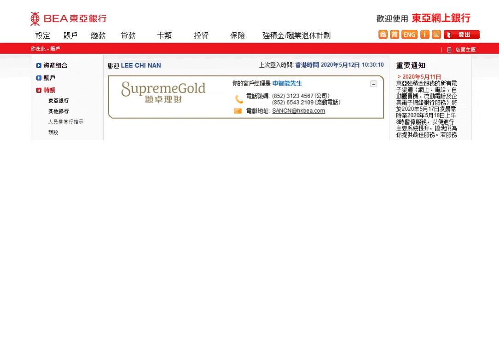Click phone number (852) 3123 4567
499x358 pixels.
point(293,96)
